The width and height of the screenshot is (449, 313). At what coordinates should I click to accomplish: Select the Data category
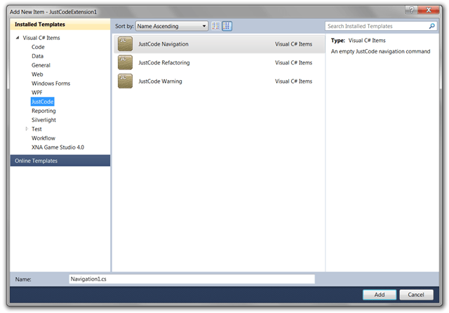tap(37, 56)
